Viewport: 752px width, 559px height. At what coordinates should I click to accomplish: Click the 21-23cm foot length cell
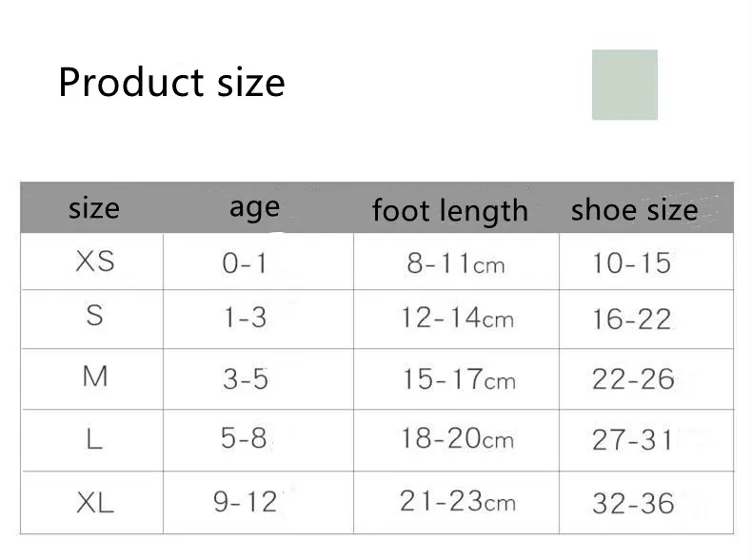click(457, 503)
